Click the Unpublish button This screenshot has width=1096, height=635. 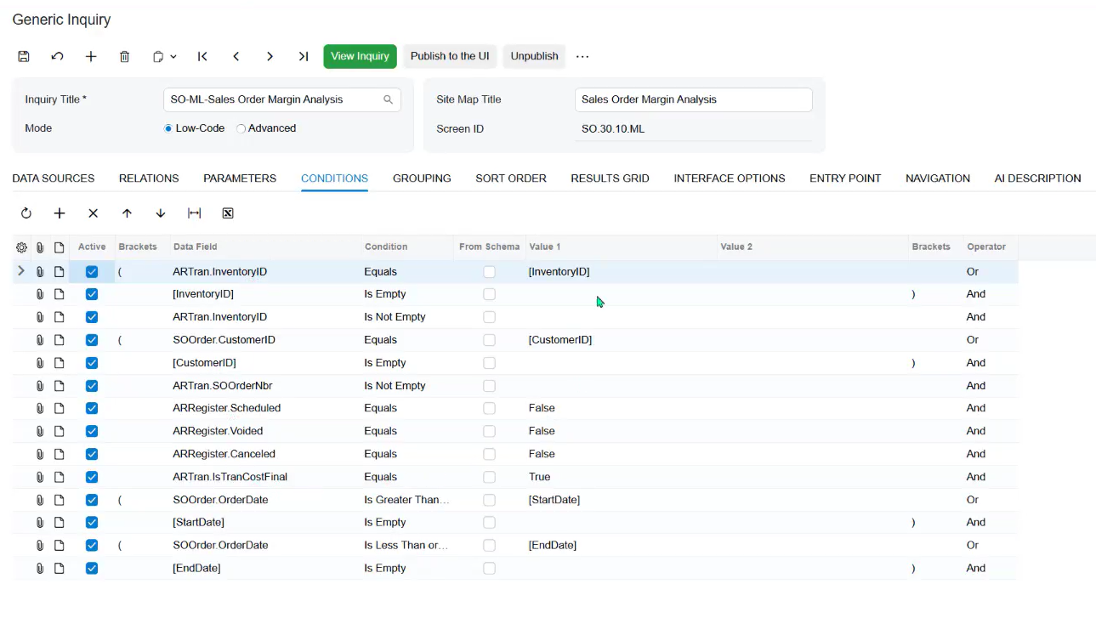coord(534,56)
